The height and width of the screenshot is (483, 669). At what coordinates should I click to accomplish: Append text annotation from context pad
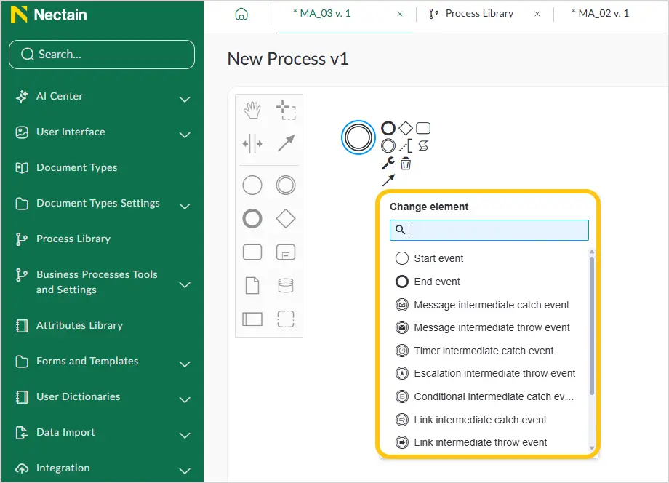[x=406, y=146]
